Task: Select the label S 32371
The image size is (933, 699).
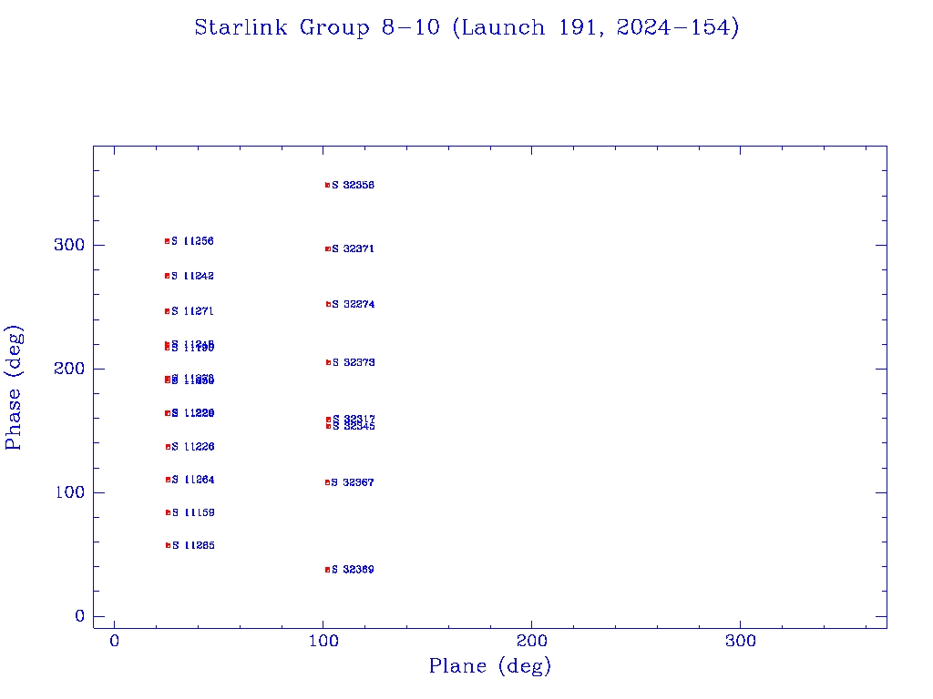Action: coord(353,248)
